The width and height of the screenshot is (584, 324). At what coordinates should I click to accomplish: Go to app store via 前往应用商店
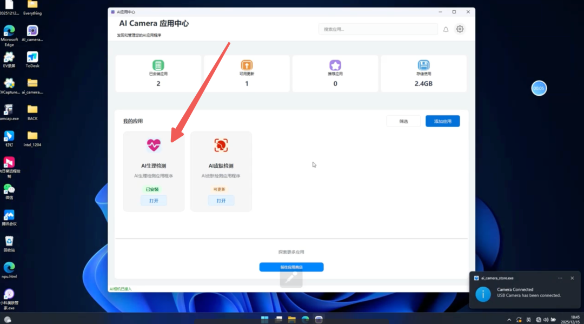[291, 267]
